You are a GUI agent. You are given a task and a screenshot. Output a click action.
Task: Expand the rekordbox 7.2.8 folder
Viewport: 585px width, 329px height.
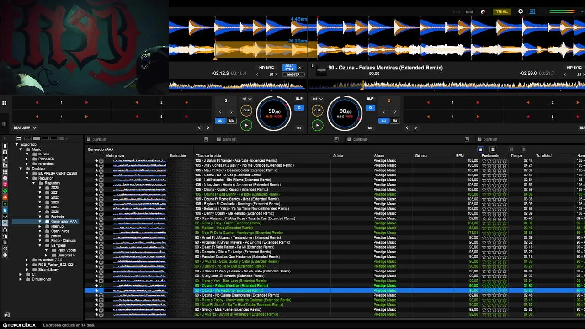point(27,260)
